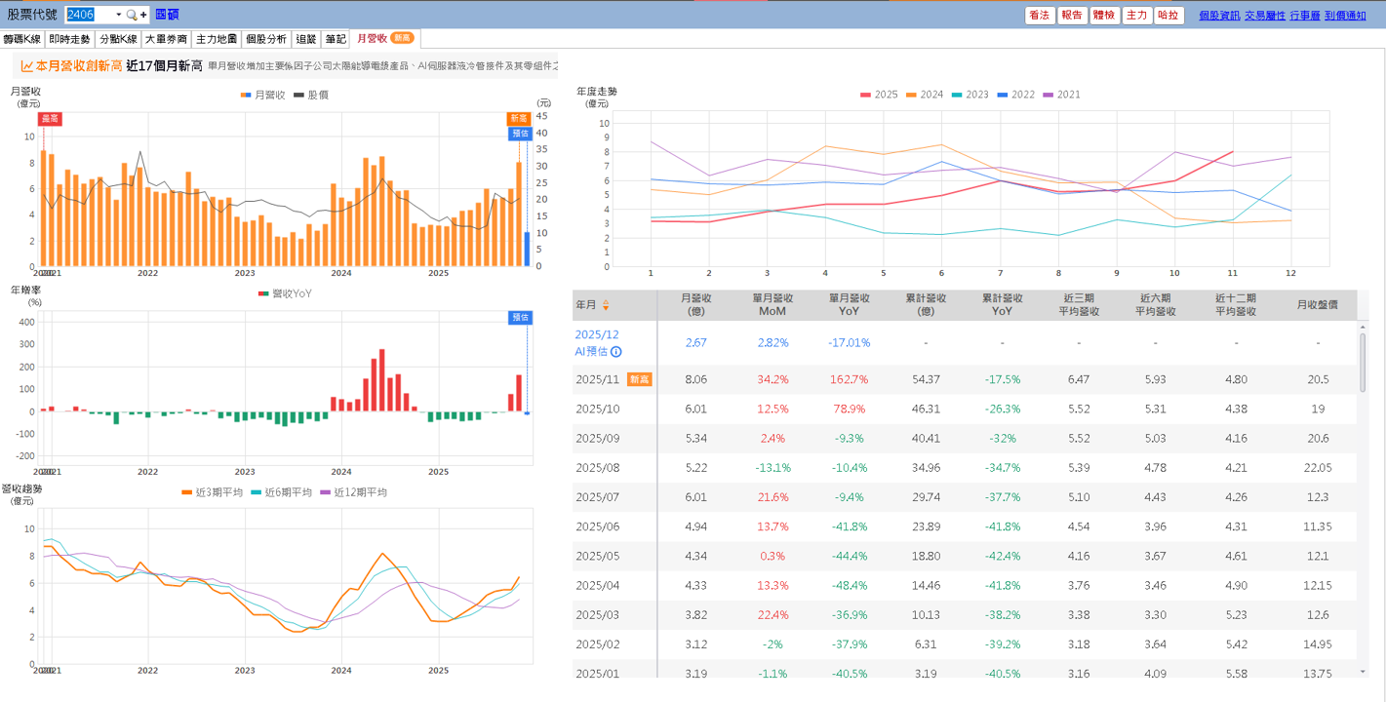Viewport: 1386px width, 702px height.
Task: Click the 2406 stock code input field
Action: [89, 15]
